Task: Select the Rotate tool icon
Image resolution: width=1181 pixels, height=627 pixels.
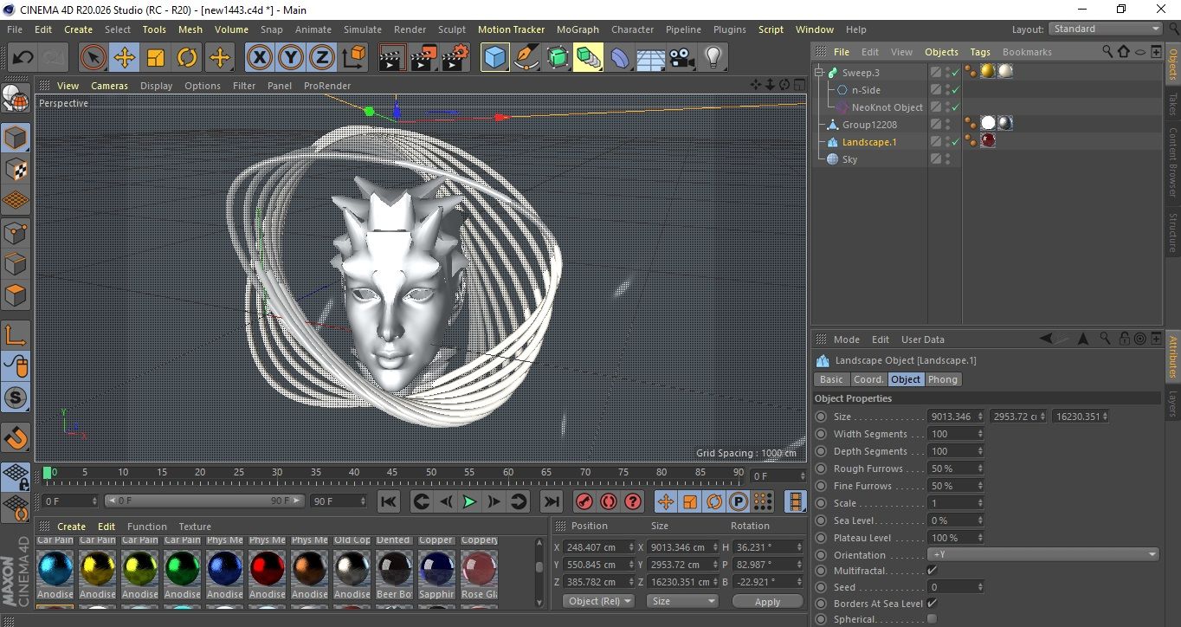Action: [187, 58]
